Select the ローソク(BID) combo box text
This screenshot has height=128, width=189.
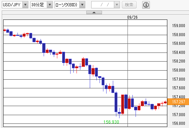coord(66,5)
